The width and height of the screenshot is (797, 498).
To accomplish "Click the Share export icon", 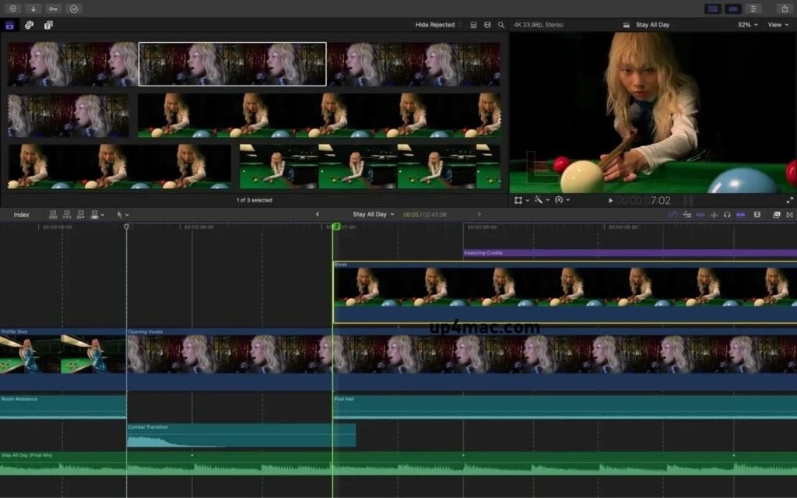I will [x=785, y=8].
